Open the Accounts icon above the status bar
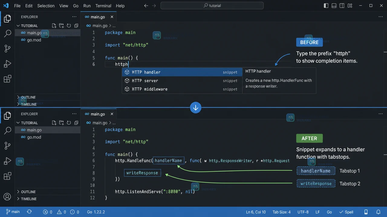This screenshot has height=217, width=387. (7, 197)
